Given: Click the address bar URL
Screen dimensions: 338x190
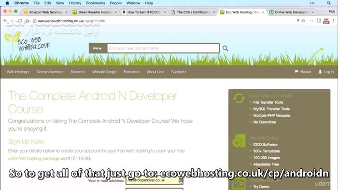Looking at the screenshot, I should (71, 21).
